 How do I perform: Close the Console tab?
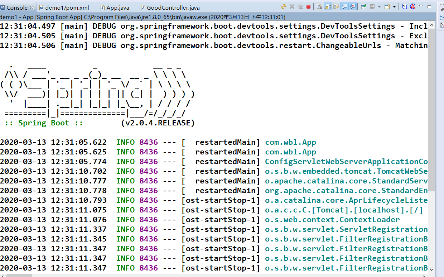coord(32,8)
